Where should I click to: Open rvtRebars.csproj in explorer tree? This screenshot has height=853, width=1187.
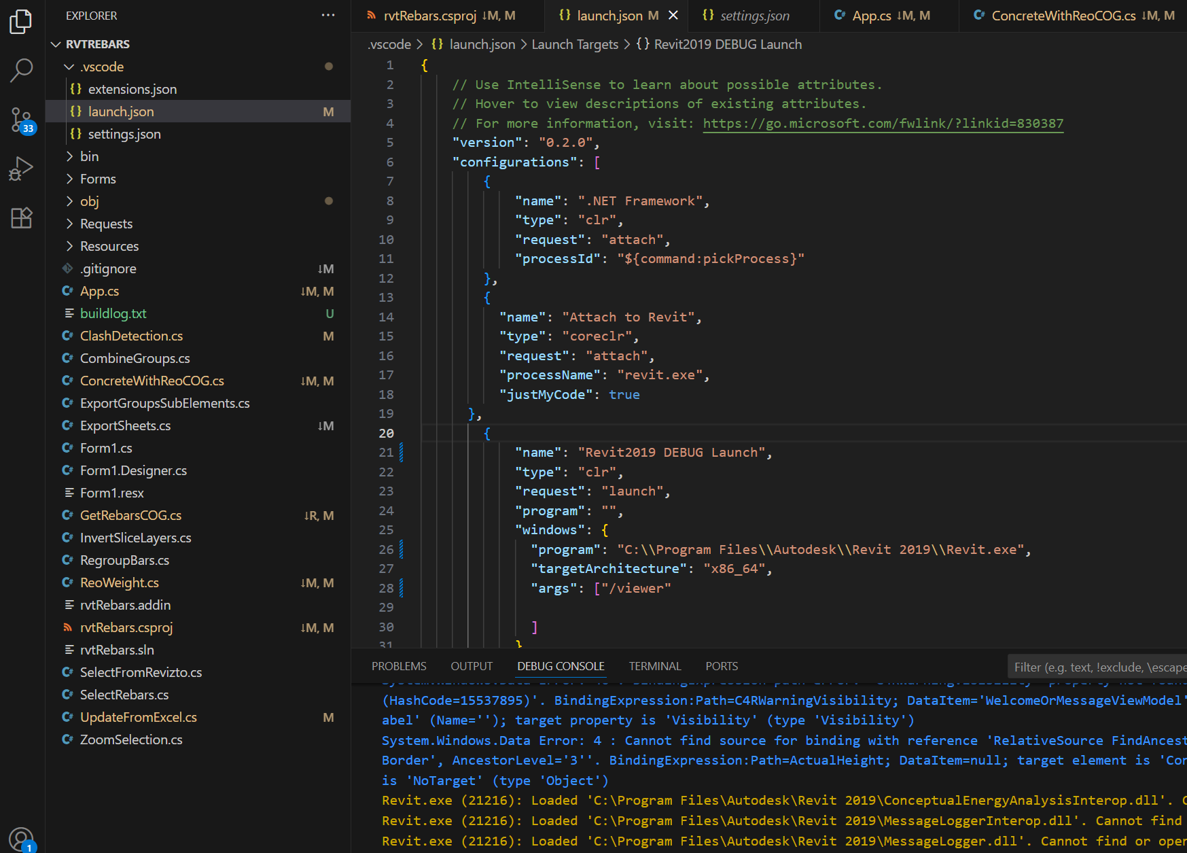click(198, 627)
